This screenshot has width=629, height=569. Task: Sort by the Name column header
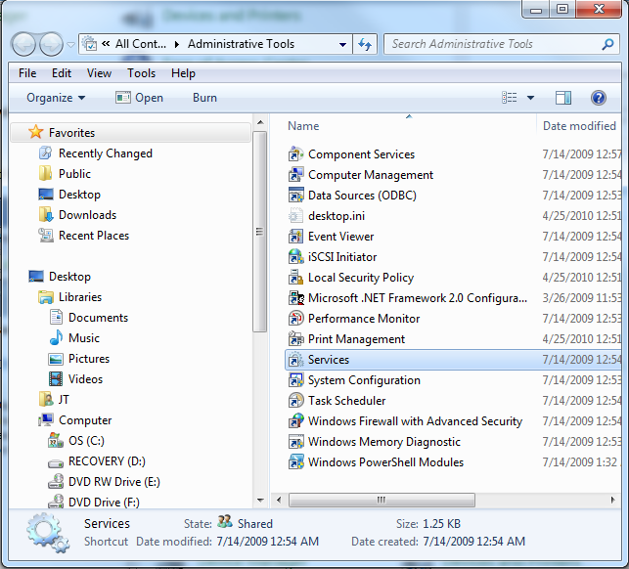(403, 126)
